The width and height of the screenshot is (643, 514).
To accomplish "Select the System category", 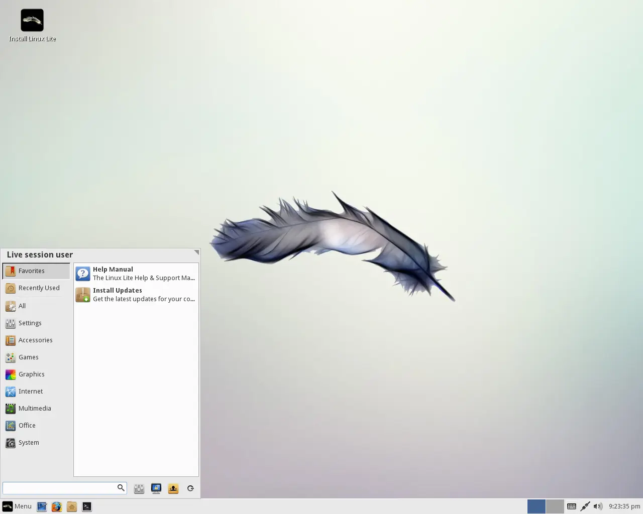I will point(36,443).
